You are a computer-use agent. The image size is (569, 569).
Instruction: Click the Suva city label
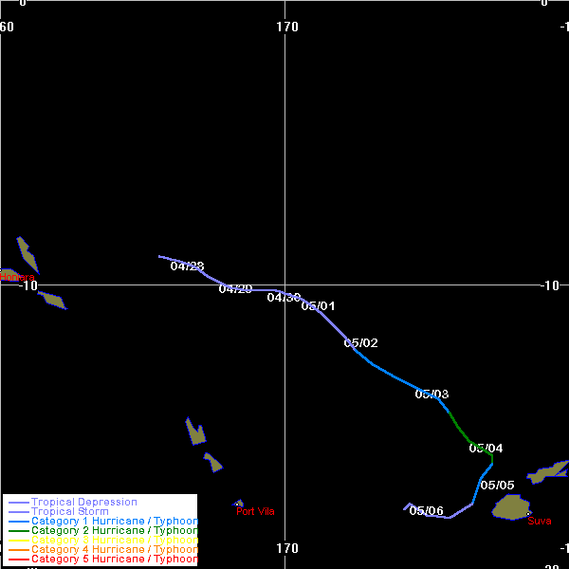tap(539, 521)
